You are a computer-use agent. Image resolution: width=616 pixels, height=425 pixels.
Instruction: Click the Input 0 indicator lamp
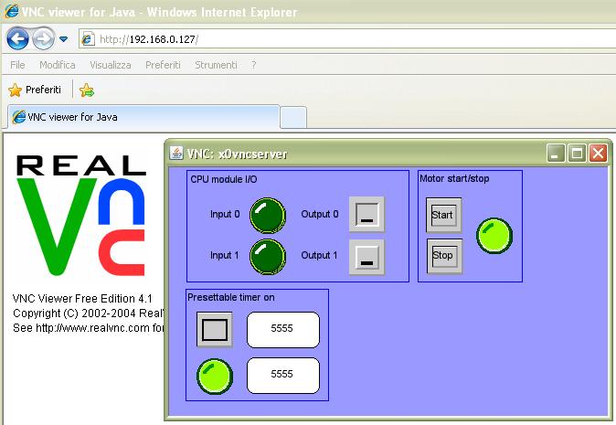(268, 216)
